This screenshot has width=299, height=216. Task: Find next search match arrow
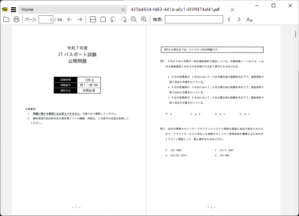[239, 19]
